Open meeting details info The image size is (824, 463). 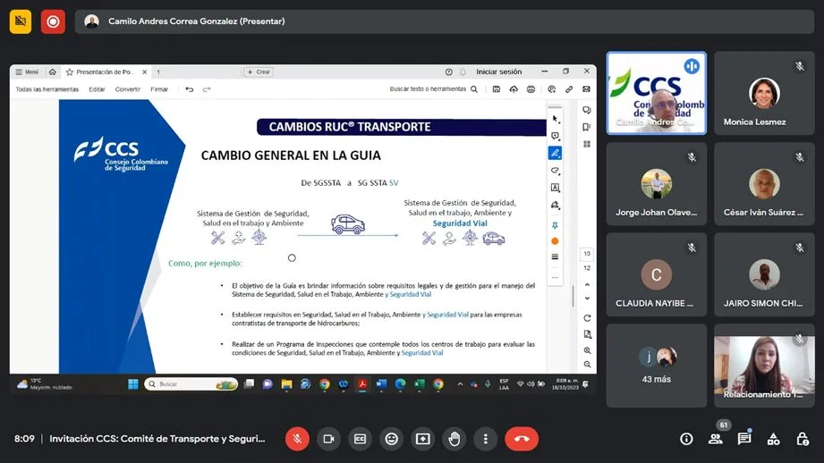(x=686, y=439)
